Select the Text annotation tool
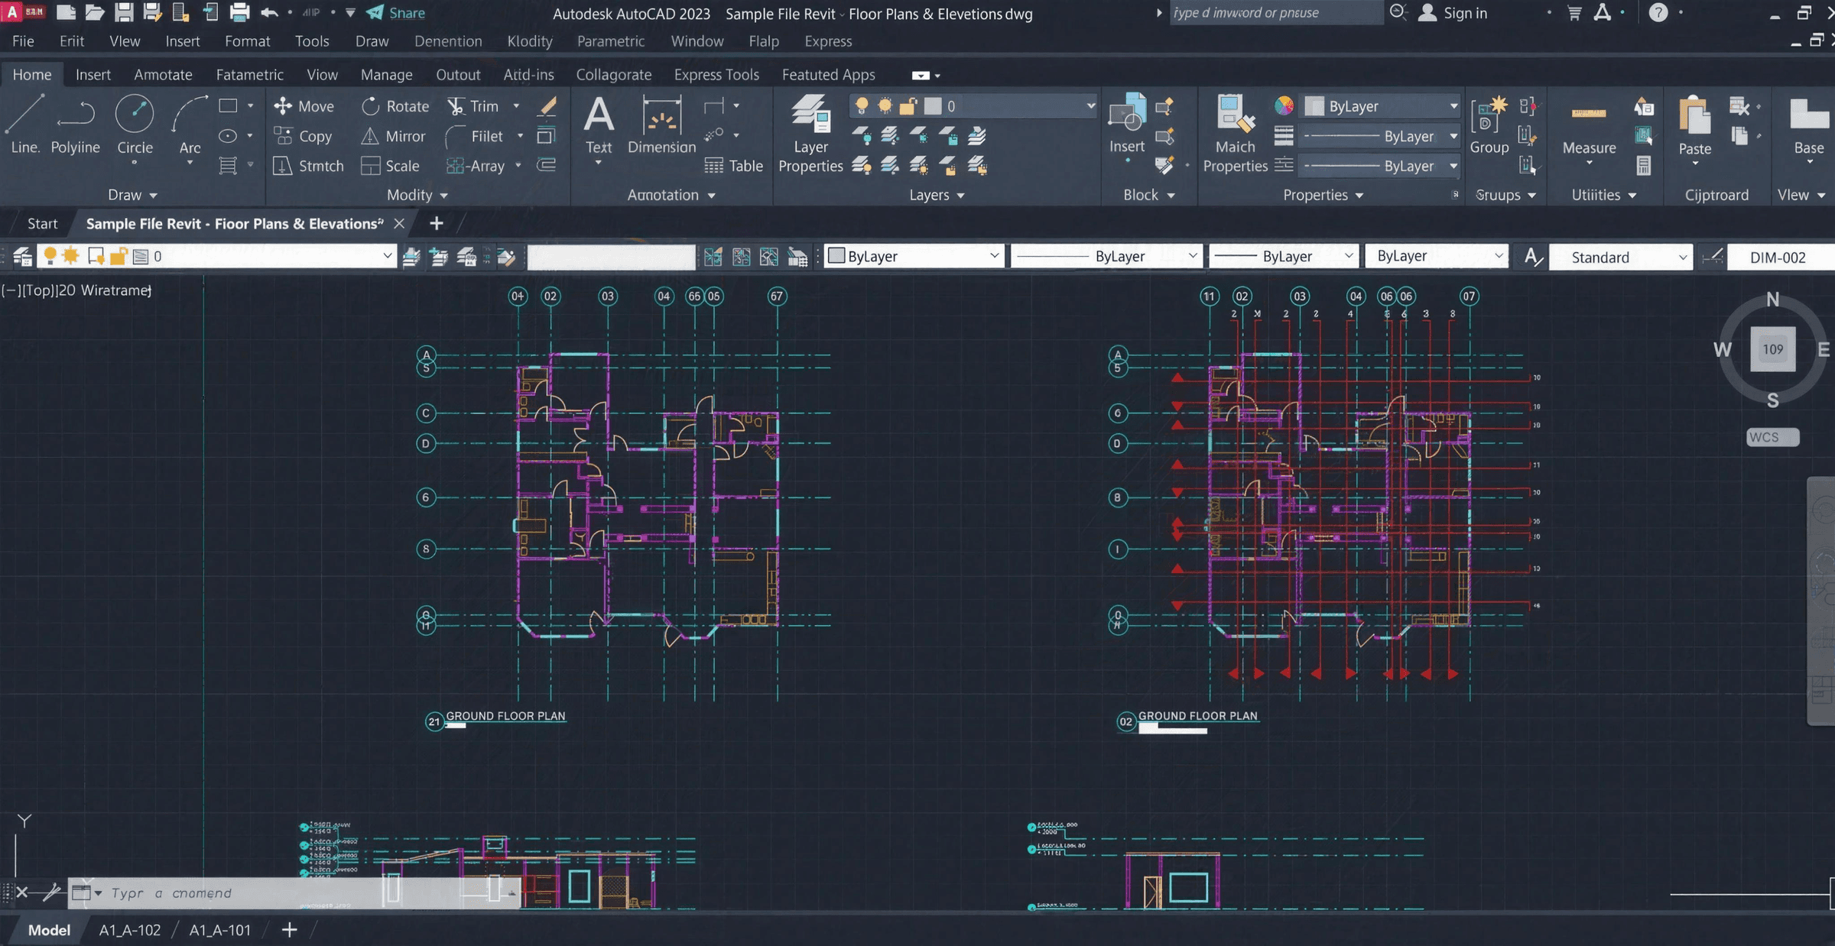This screenshot has width=1835, height=946. coord(599,124)
